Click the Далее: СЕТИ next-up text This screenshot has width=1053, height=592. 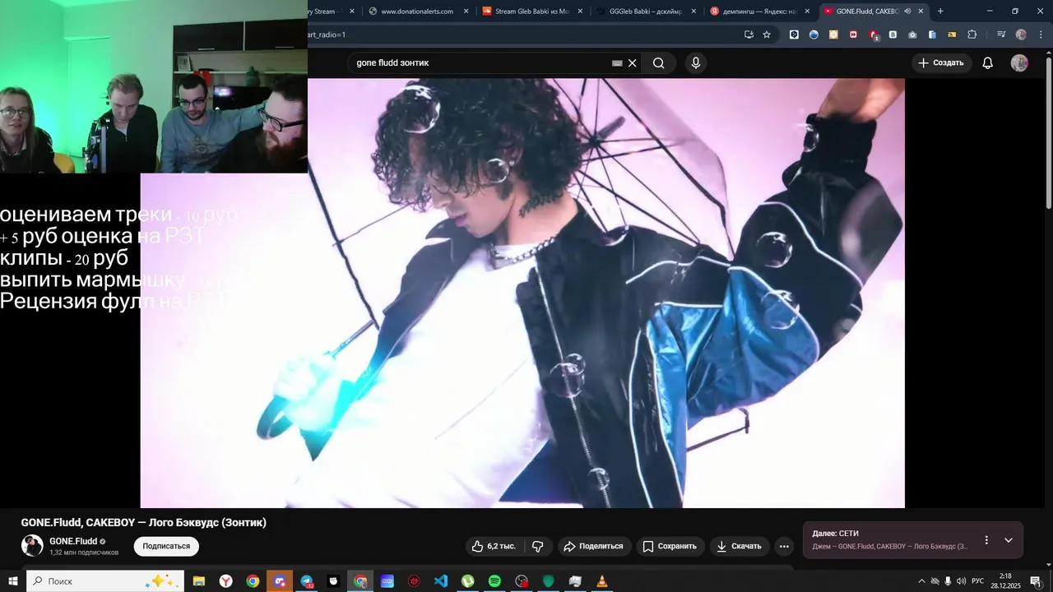pos(835,534)
